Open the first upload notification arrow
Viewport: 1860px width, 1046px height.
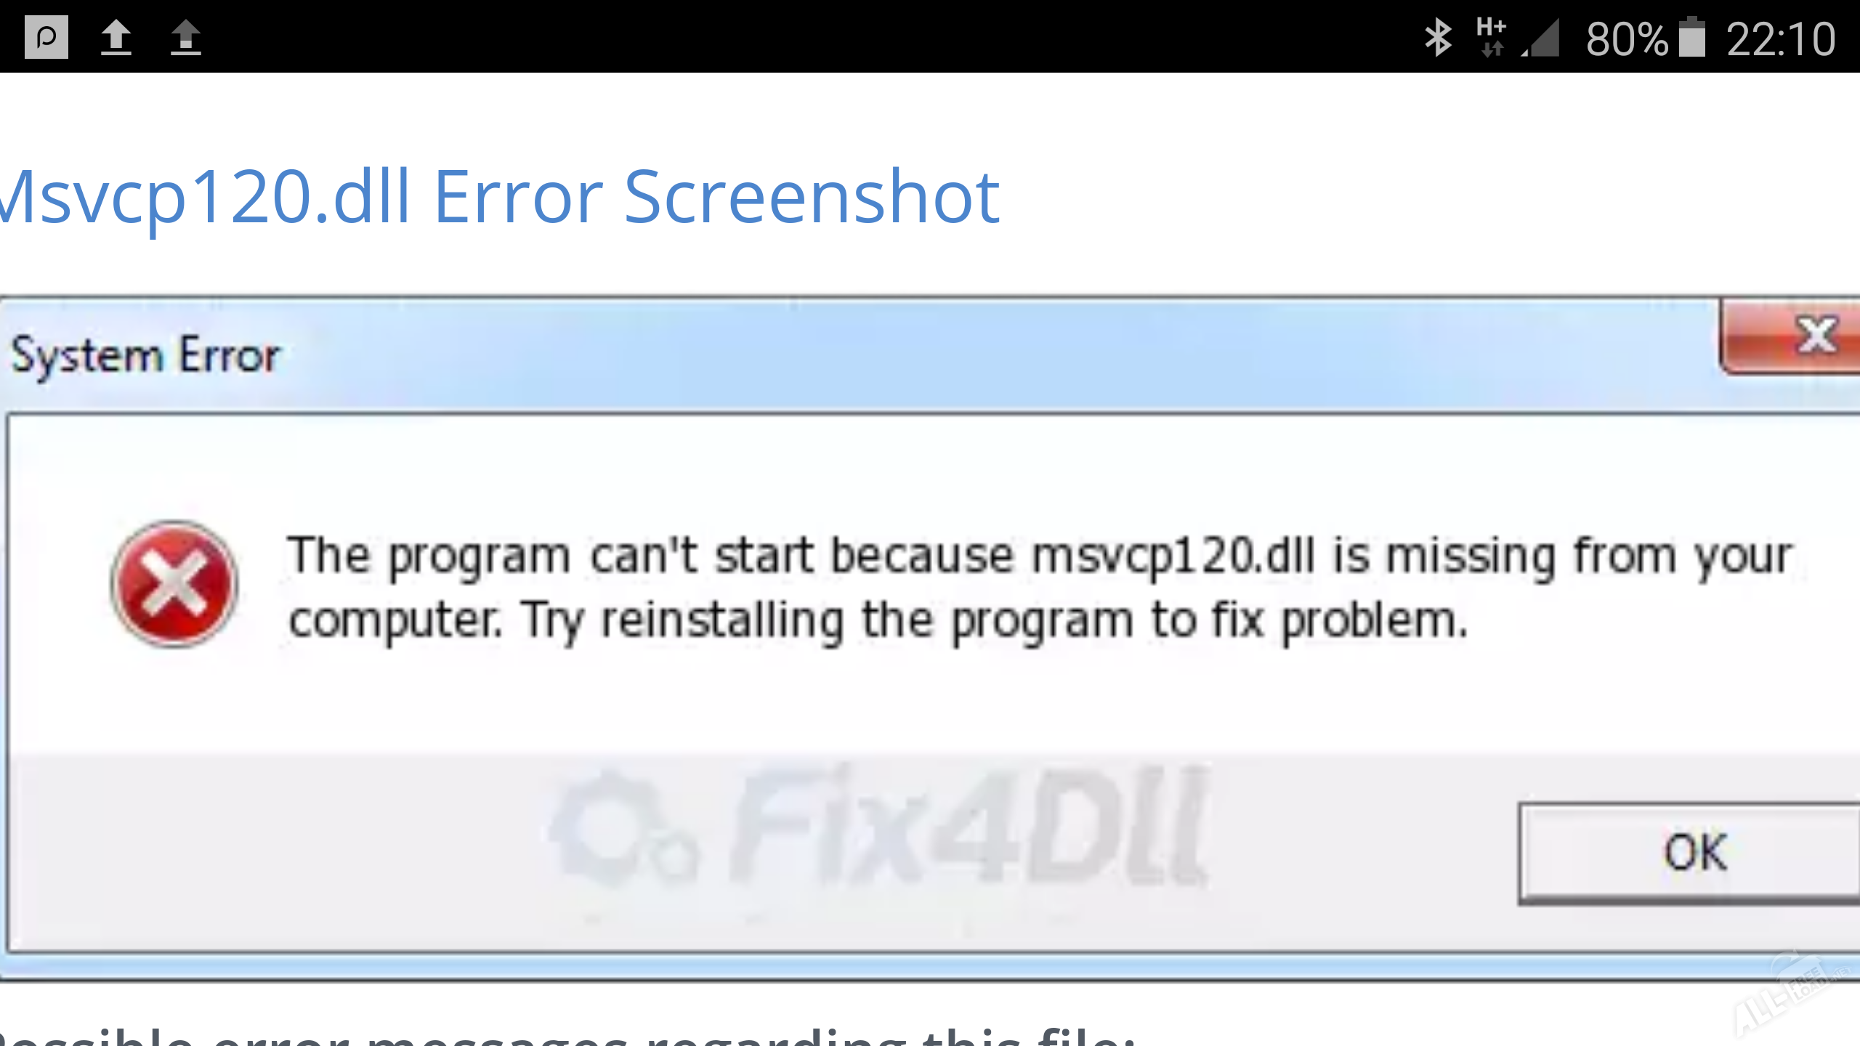116,37
